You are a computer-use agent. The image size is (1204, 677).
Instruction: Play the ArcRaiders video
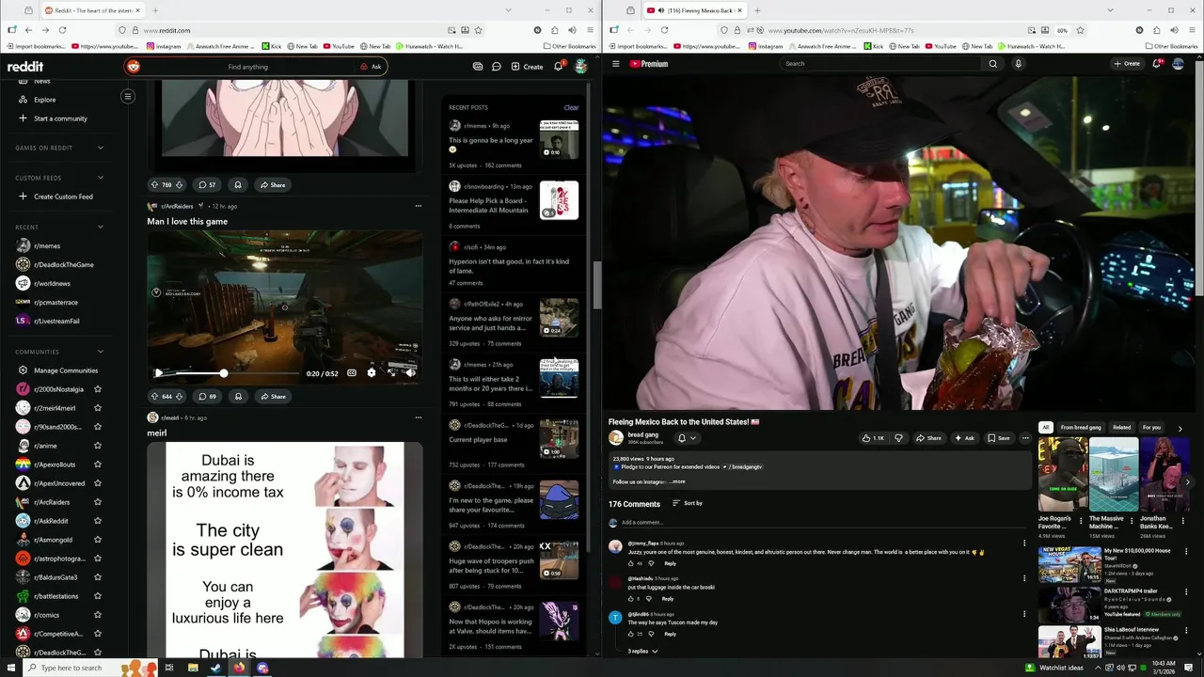[x=158, y=373]
